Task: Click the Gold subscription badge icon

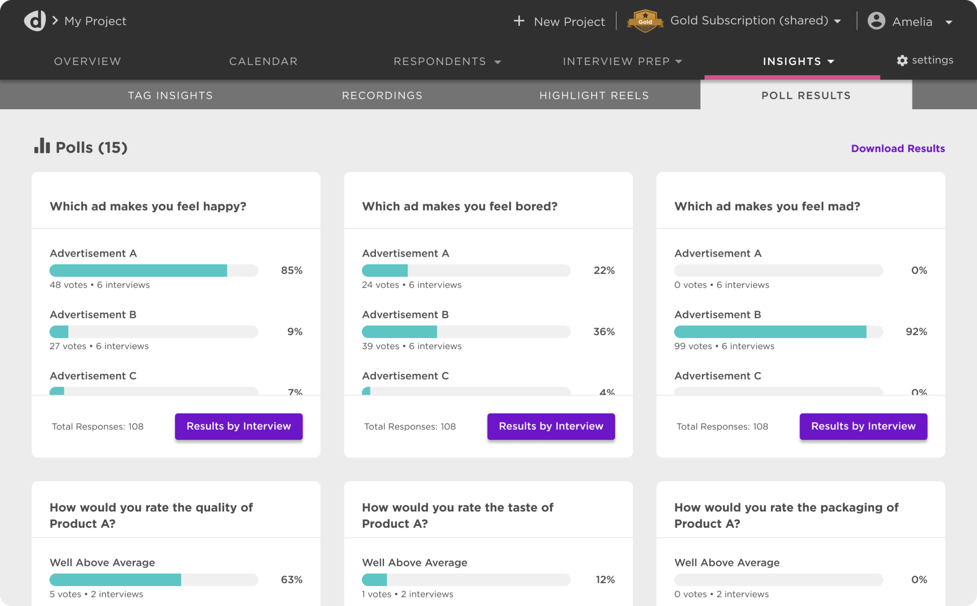Action: [645, 21]
